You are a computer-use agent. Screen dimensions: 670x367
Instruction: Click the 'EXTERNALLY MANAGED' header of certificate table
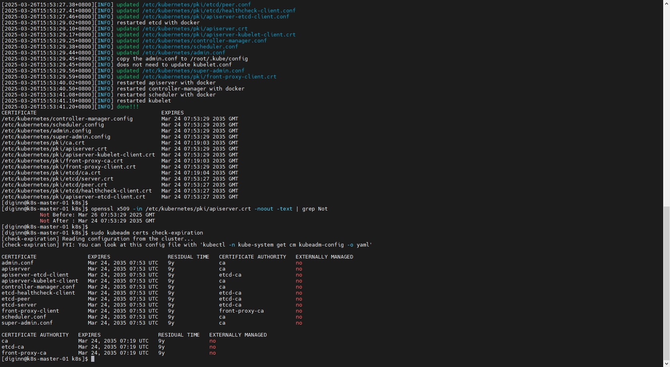tap(324, 257)
